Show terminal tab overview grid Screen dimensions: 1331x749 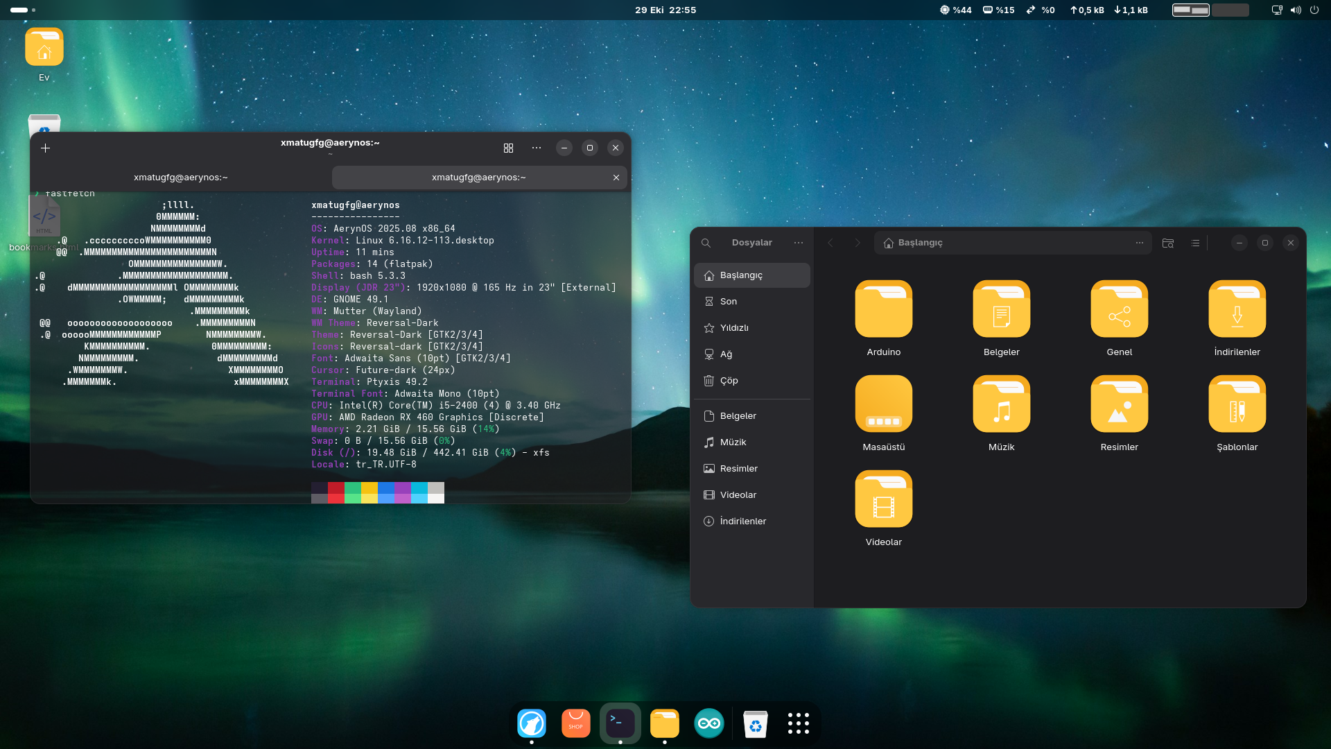pyautogui.click(x=508, y=148)
